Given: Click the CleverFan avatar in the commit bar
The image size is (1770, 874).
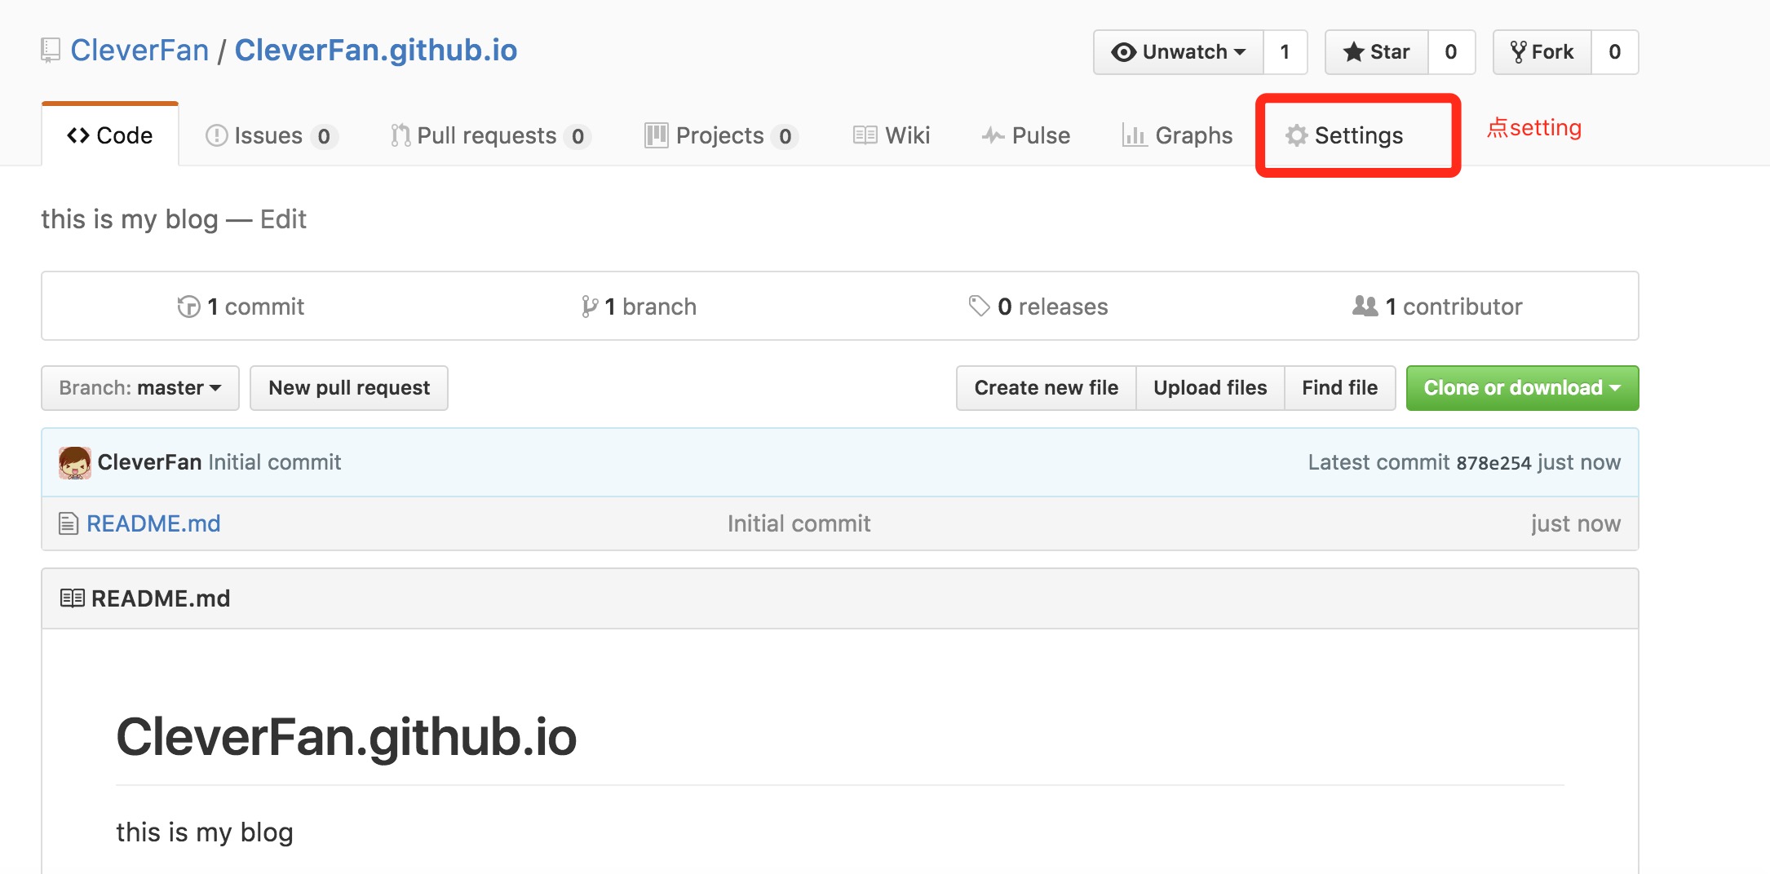Looking at the screenshot, I should click(x=75, y=462).
